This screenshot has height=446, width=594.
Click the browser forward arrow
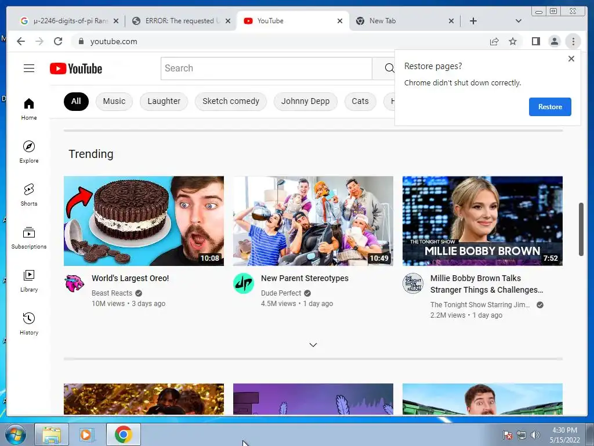tap(39, 41)
